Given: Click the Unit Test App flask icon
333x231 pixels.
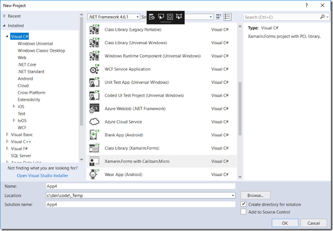Looking at the screenshot, I should pos(94,82).
